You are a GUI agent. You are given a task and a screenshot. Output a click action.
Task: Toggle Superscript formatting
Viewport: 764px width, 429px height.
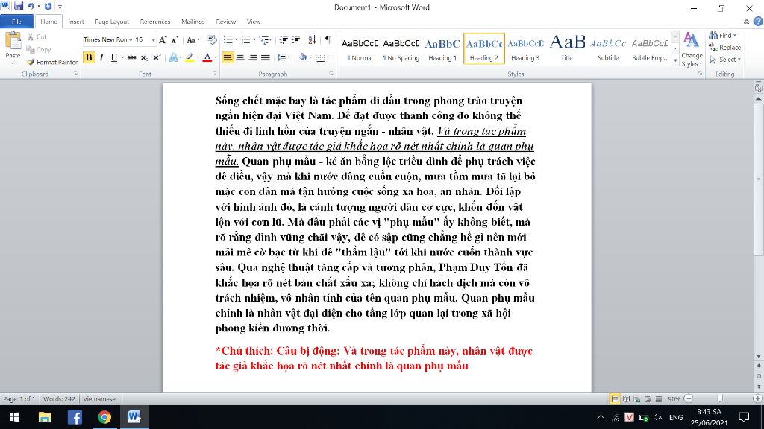157,57
